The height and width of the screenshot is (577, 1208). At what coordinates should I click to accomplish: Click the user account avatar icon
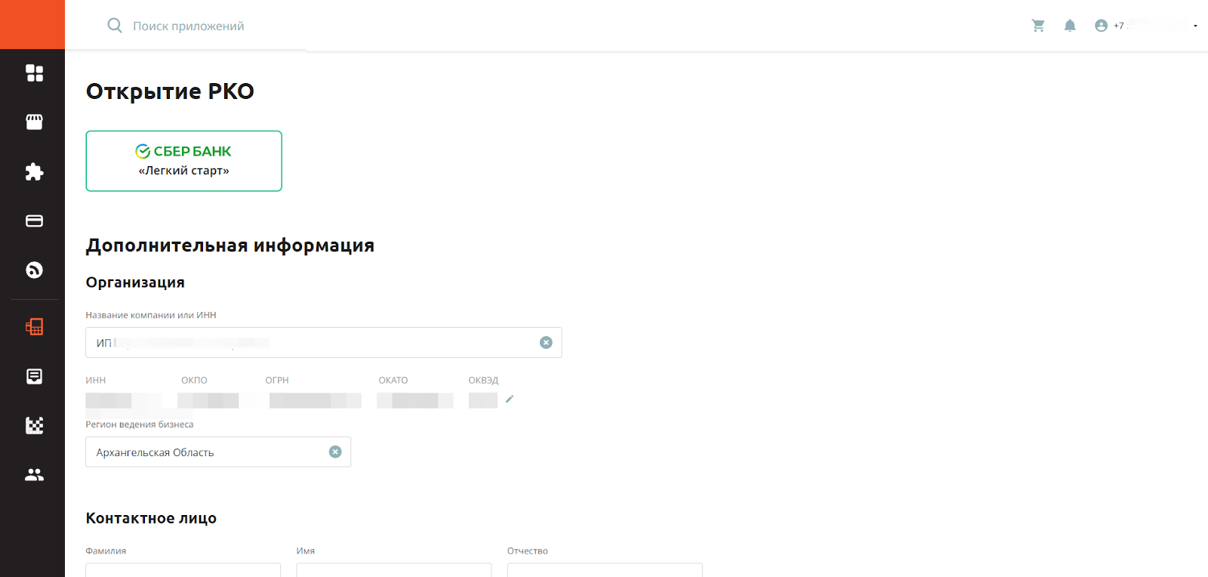1101,26
